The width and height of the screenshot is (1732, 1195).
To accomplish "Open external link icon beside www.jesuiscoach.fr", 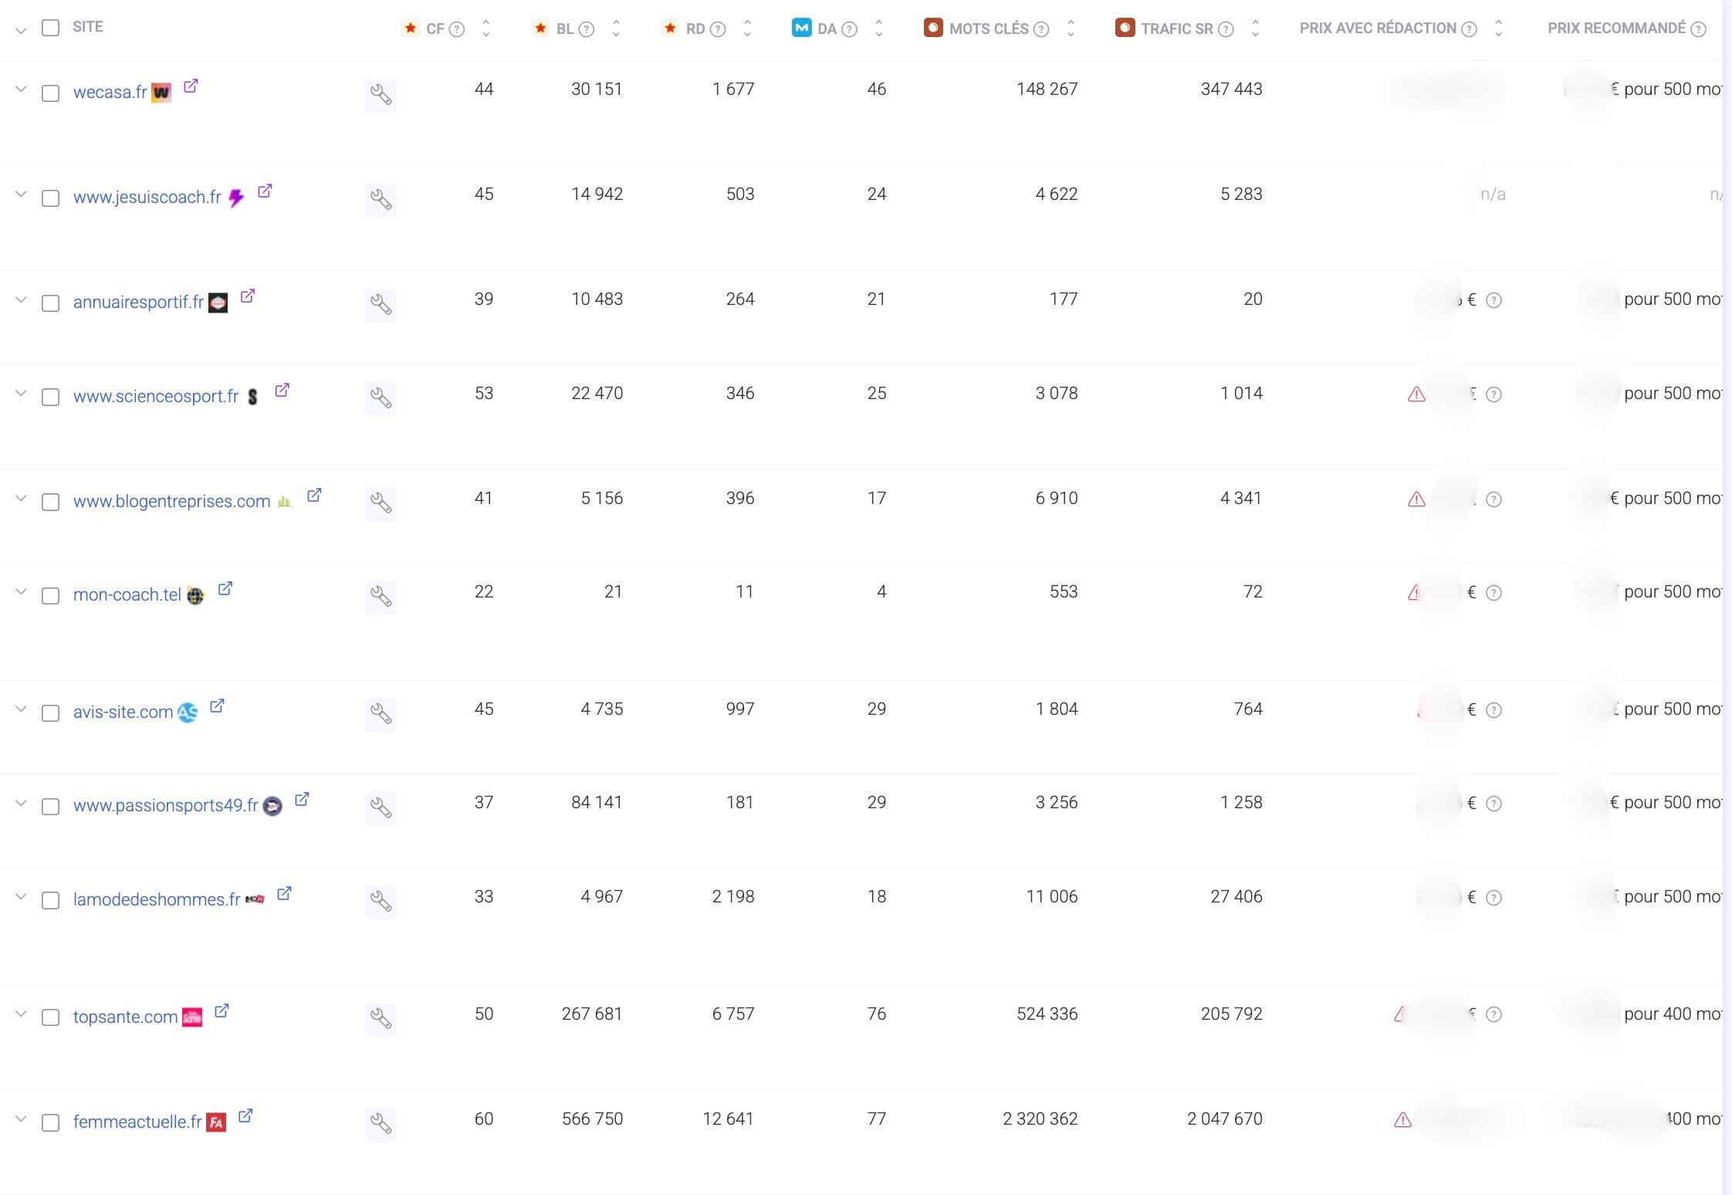I will [265, 191].
